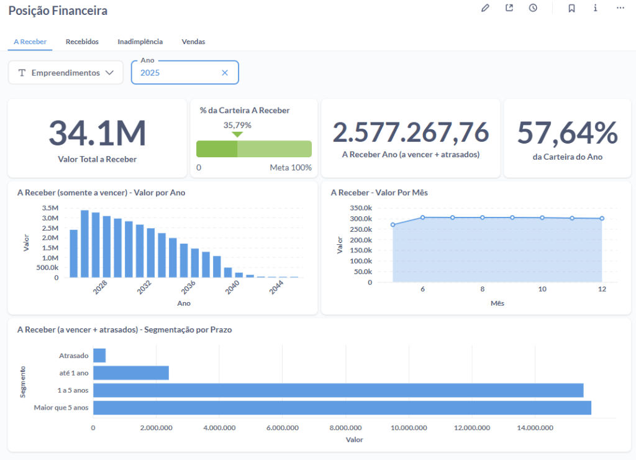This screenshot has width=636, height=460.
Task: Click the "% da Carteira A Receber" card title
Action: click(245, 110)
